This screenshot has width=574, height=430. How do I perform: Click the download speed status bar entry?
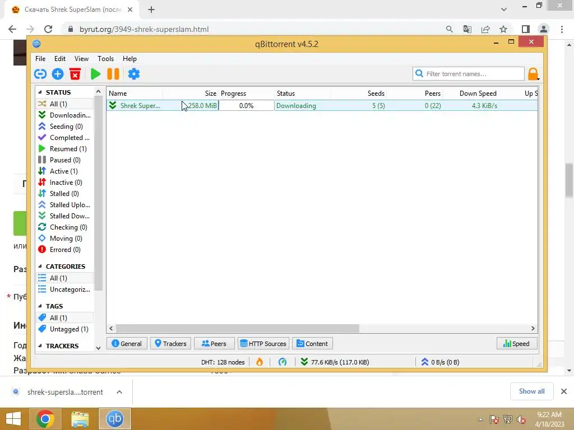[335, 362]
